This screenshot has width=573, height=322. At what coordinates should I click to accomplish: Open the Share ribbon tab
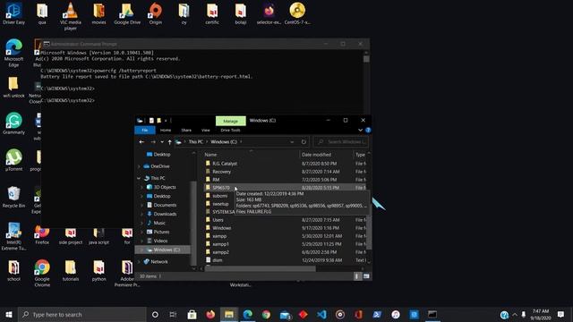coord(186,131)
